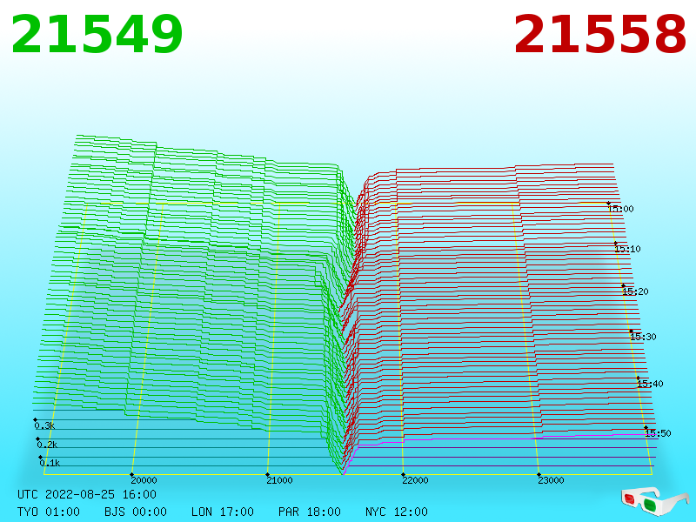Click the 15:00 time marker
This screenshot has height=522, width=696.
(x=621, y=209)
